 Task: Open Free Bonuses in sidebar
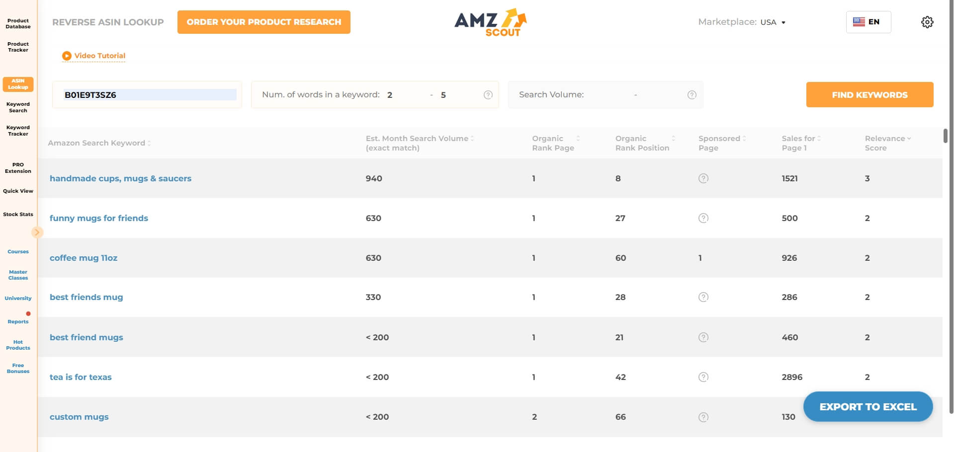click(18, 368)
